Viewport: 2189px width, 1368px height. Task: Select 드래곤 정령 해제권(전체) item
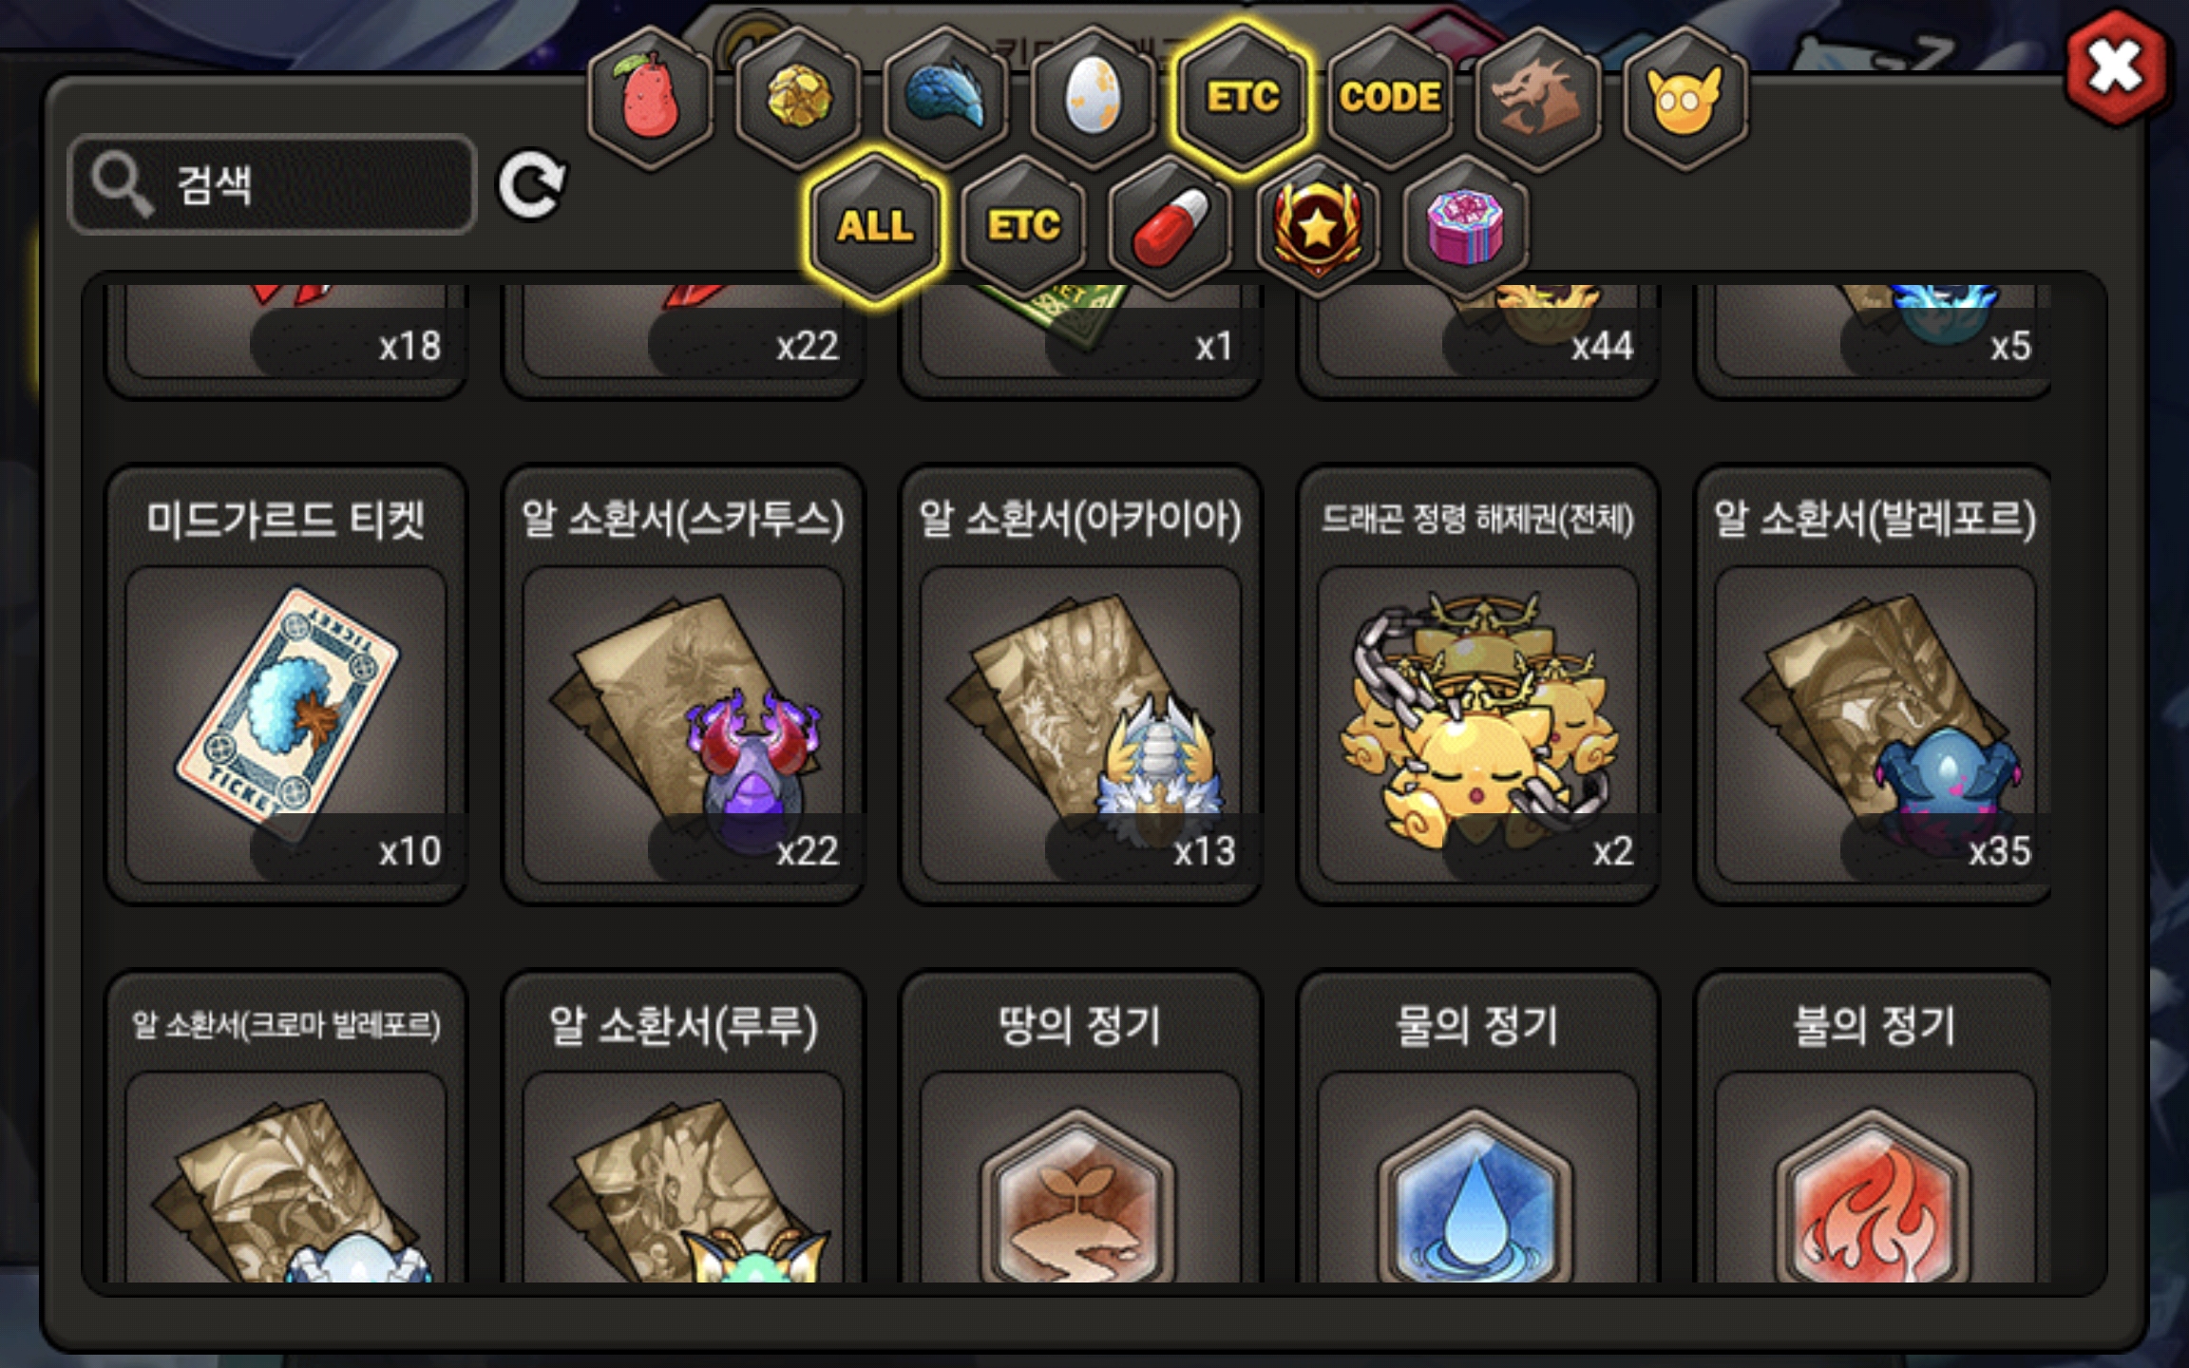[x=1478, y=684]
